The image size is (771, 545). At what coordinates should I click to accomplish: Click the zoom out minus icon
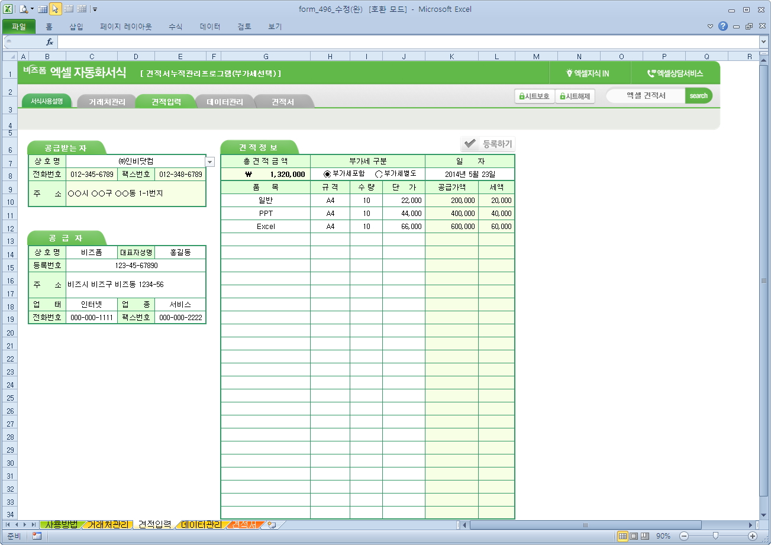(684, 536)
